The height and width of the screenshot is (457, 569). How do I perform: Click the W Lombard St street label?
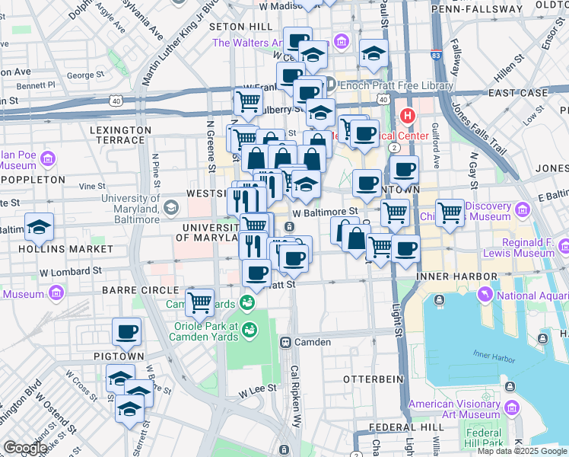pyautogui.click(x=71, y=272)
